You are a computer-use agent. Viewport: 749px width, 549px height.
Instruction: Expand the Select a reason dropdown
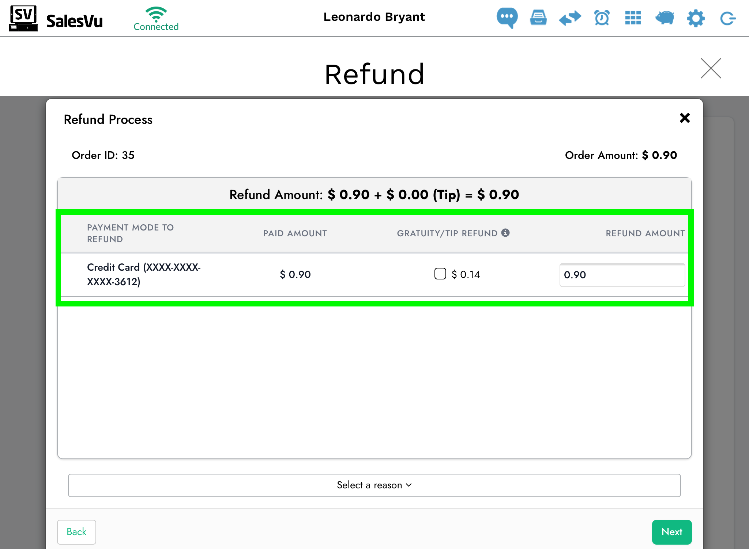click(374, 485)
